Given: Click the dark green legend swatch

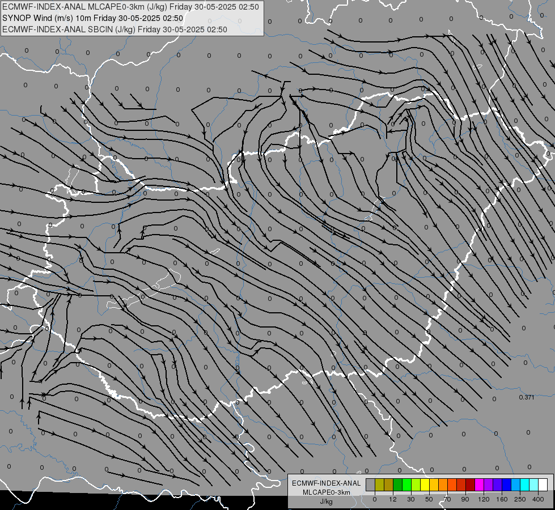Looking at the screenshot, I should [397, 484].
